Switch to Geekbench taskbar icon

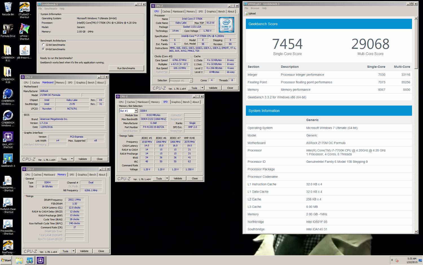point(30,260)
